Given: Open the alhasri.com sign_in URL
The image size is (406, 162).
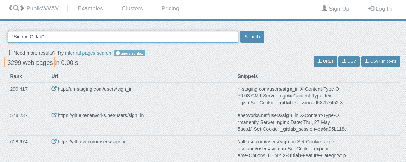Looking at the screenshot, I should click(92, 142).
